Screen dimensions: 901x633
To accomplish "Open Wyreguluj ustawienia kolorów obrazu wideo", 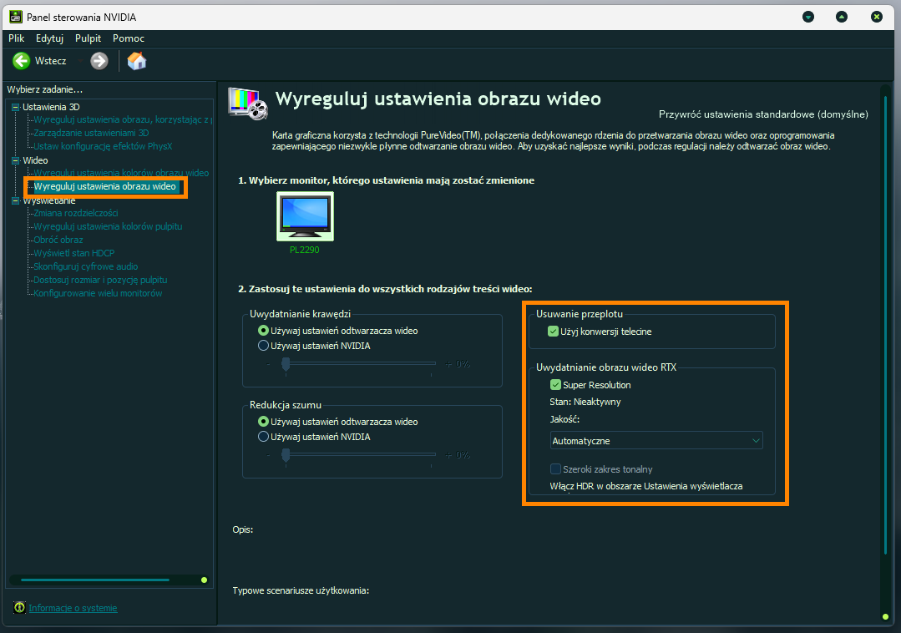I will point(121,173).
